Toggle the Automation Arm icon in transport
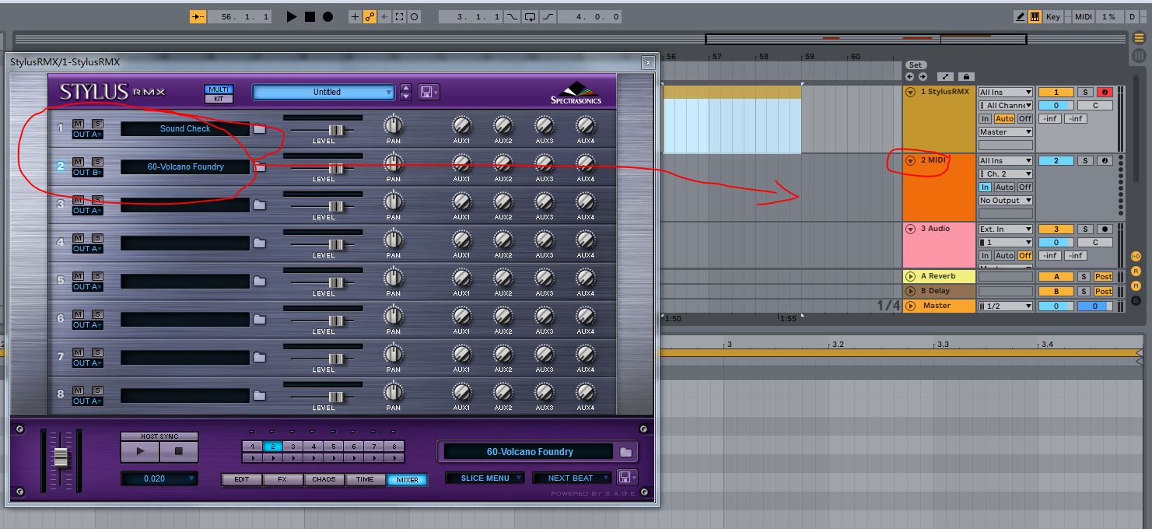1152x529 pixels. [x=370, y=16]
